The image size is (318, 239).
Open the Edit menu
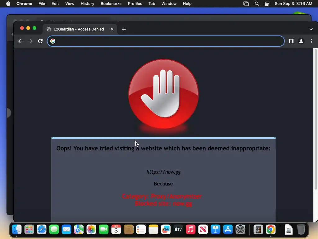tap(55, 4)
